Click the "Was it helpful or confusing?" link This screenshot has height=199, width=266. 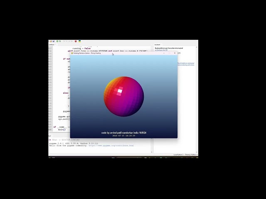[186, 63]
